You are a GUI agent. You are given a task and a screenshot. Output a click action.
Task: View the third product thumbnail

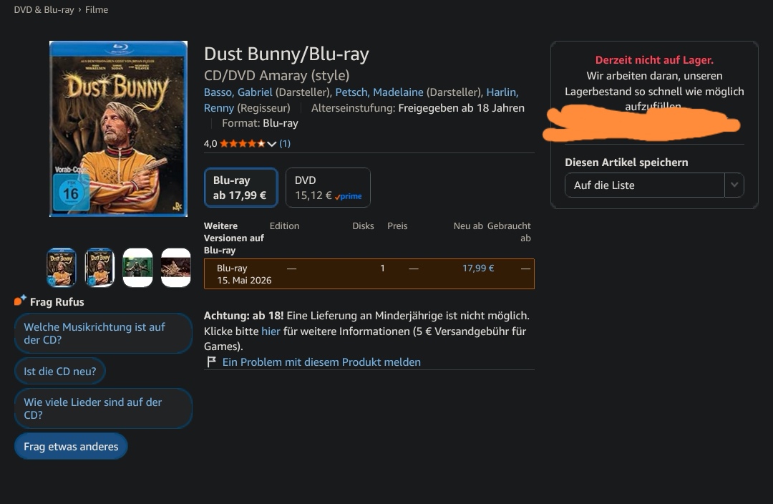tap(137, 267)
